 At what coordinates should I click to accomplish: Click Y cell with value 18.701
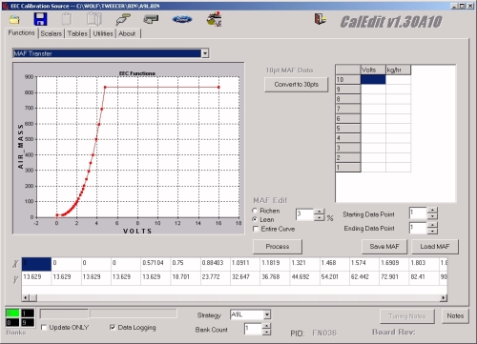[x=185, y=277]
